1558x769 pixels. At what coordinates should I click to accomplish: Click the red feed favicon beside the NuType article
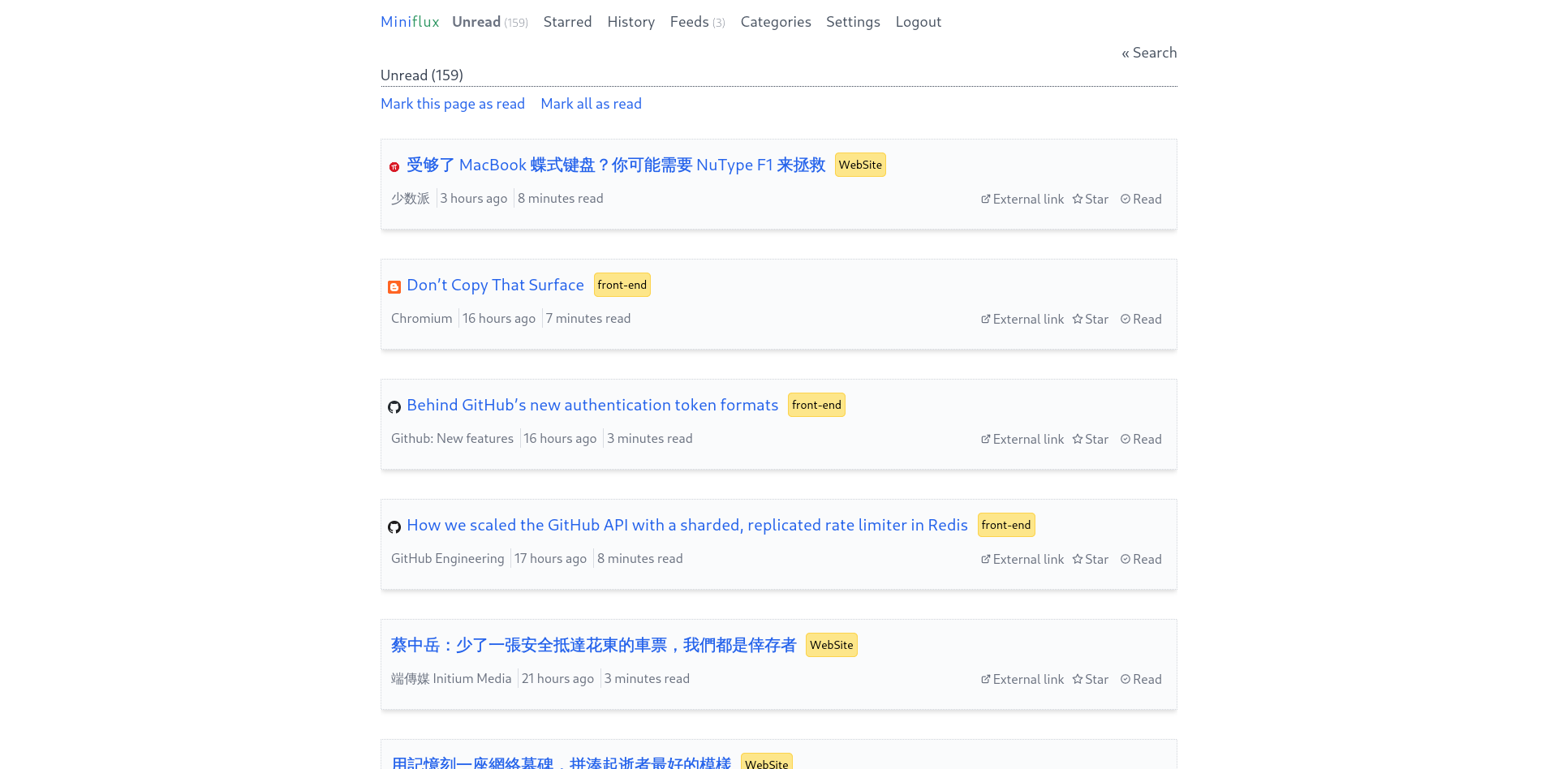394,167
